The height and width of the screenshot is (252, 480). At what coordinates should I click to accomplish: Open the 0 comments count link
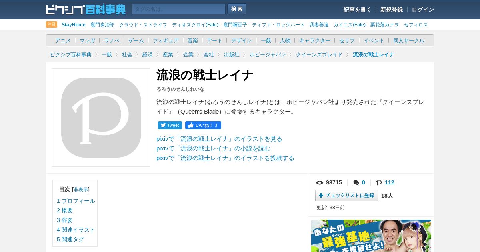click(364, 182)
